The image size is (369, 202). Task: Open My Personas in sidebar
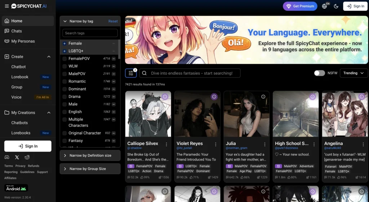click(x=28, y=41)
